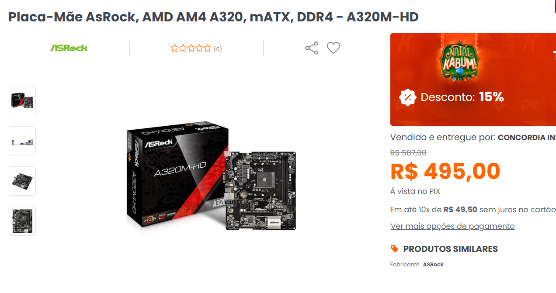The width and height of the screenshot is (556, 293).
Task: Select the angled motherboard thumbnail
Action: click(x=22, y=181)
